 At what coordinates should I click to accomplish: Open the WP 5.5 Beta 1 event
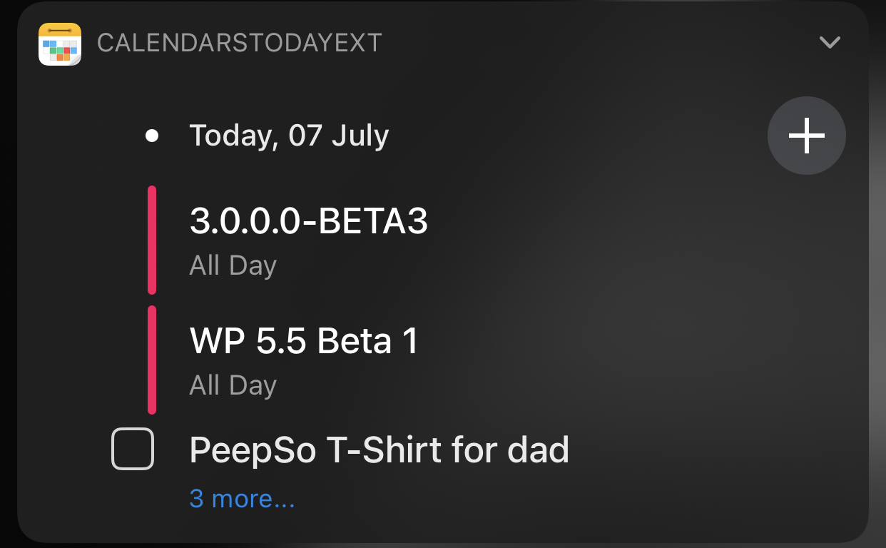coord(304,342)
